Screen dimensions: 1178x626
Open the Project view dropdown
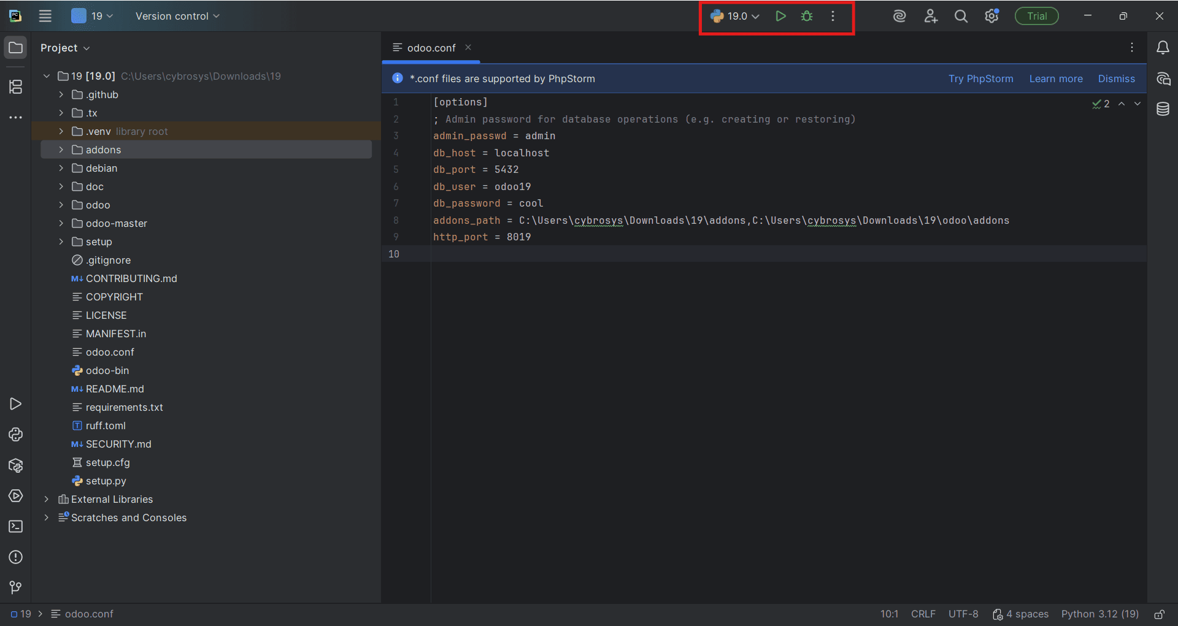pos(65,48)
